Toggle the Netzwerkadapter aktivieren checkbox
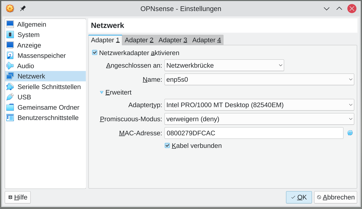This screenshot has width=362, height=209. point(95,53)
